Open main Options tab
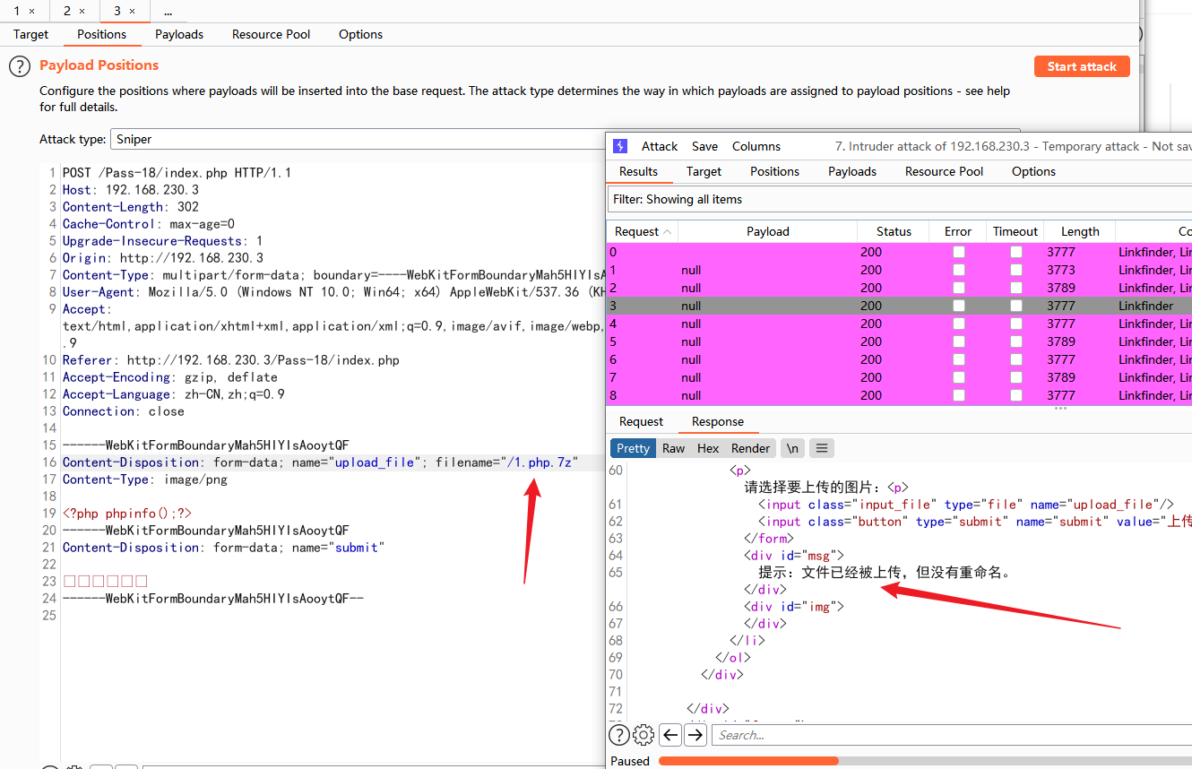This screenshot has width=1192, height=769. click(x=360, y=34)
